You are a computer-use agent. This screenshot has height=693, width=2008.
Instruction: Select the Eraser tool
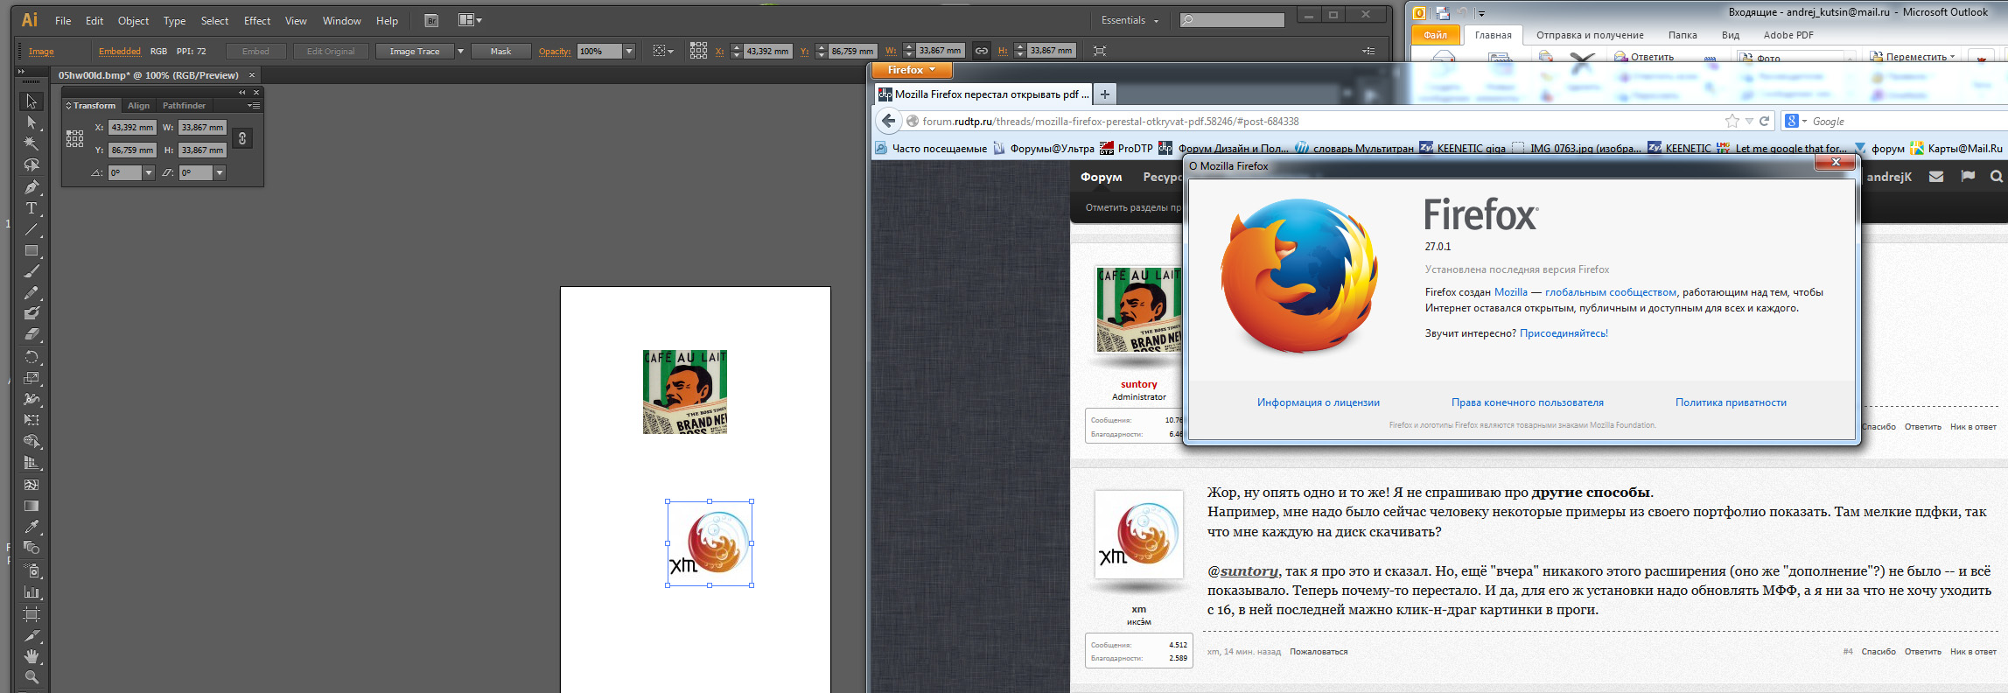[x=31, y=334]
